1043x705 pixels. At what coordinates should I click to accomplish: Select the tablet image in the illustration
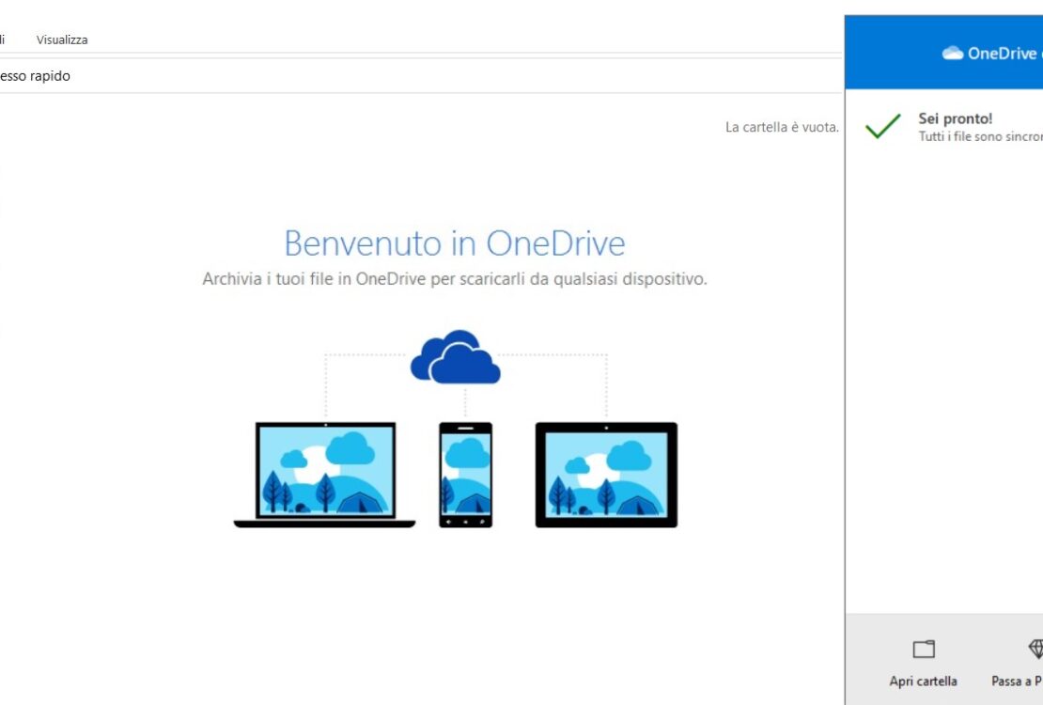click(x=606, y=473)
